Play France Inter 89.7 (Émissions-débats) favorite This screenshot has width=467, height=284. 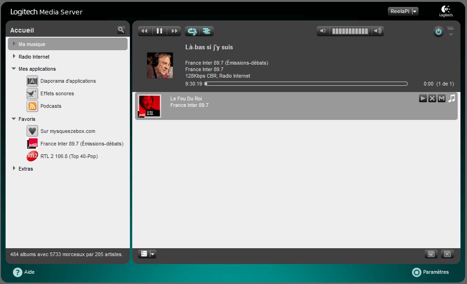pyautogui.click(x=82, y=144)
